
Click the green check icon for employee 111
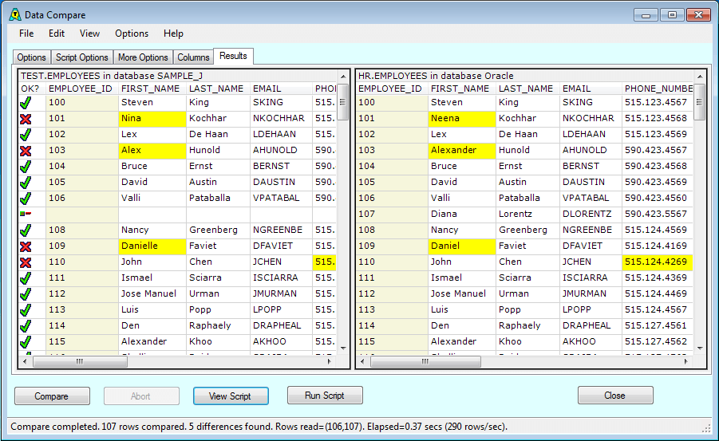click(26, 278)
